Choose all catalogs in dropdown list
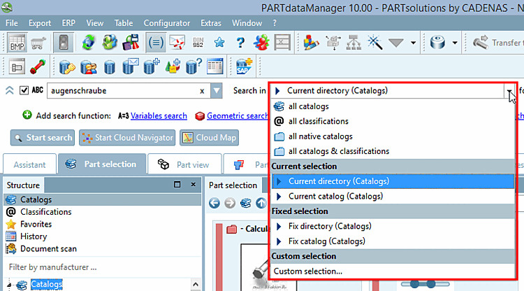Screen dimensions: 524x291 point(393,106)
